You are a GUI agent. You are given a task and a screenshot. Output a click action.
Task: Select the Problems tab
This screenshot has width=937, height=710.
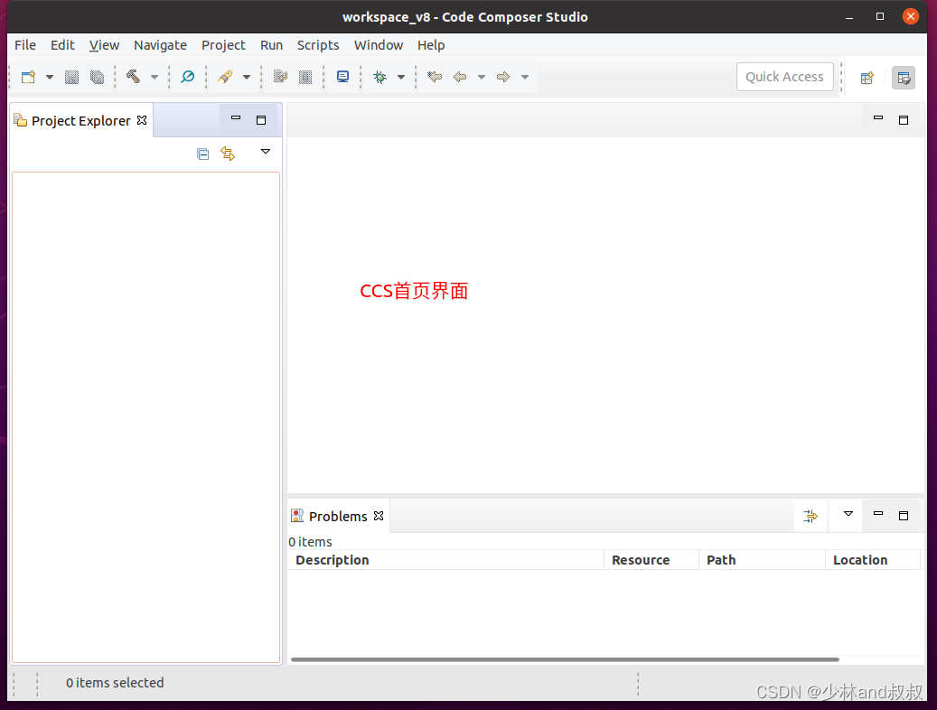click(338, 517)
